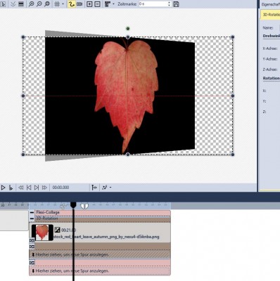Select the 3D-Rotation properties tab
The image size is (280, 281).
coord(270,15)
